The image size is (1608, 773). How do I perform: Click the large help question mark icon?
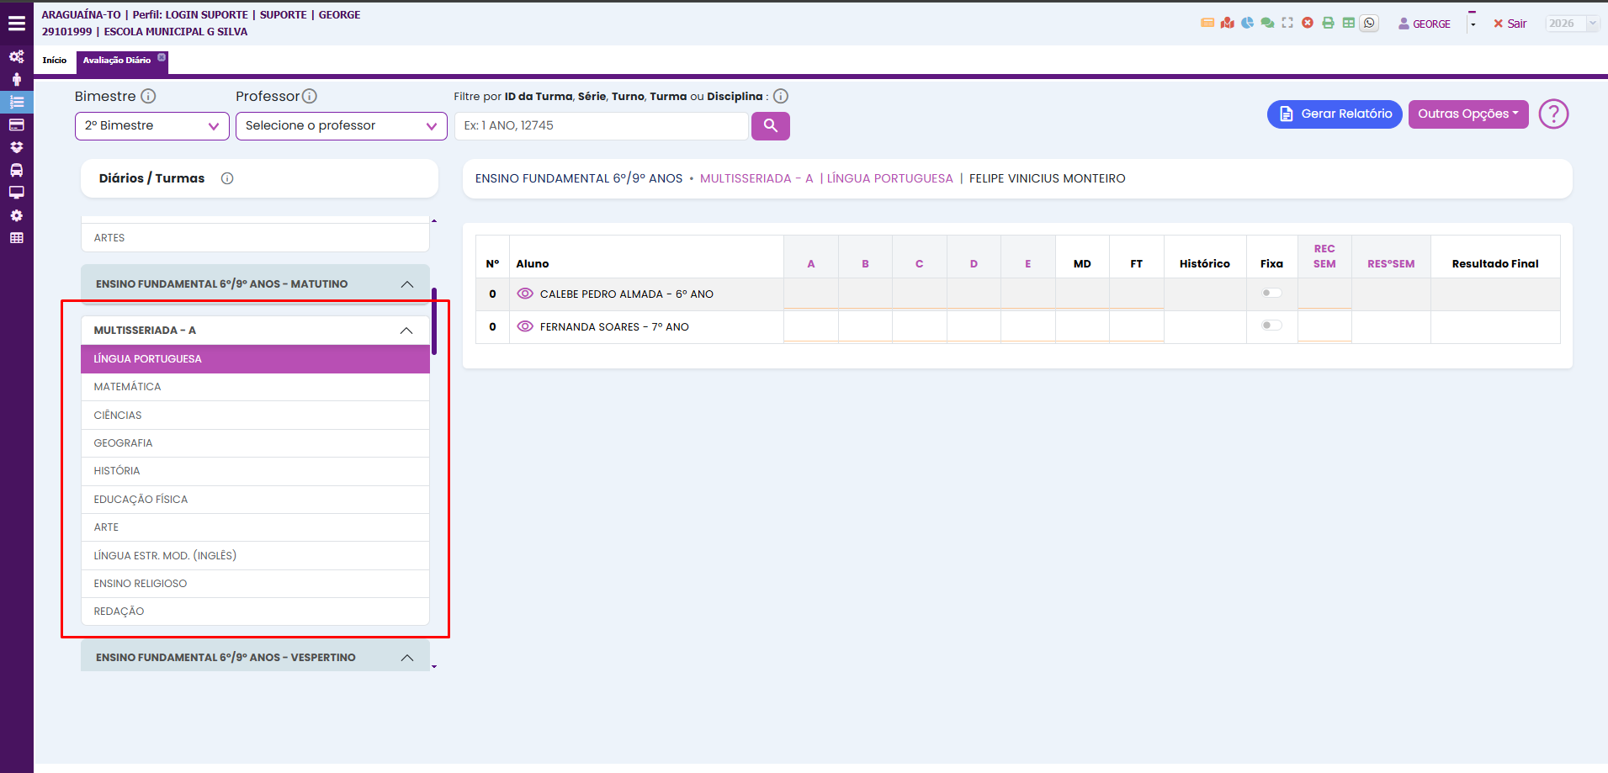click(x=1553, y=114)
